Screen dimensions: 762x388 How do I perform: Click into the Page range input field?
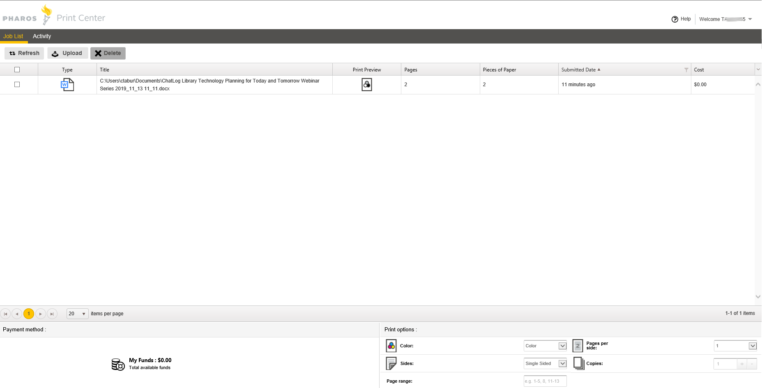pos(545,381)
